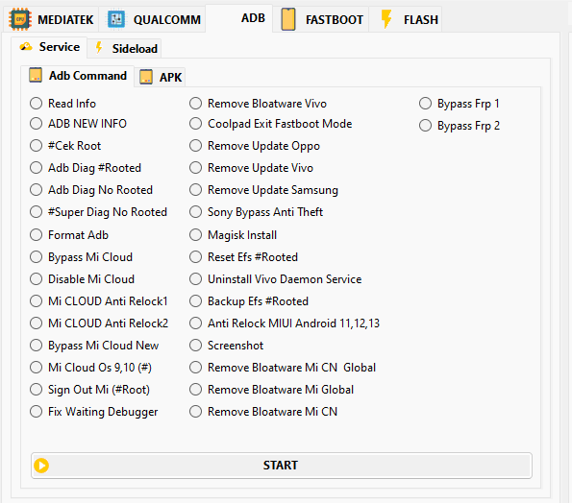Choose Sony Bypass Anti Theft
572x503 pixels.
pos(256,212)
